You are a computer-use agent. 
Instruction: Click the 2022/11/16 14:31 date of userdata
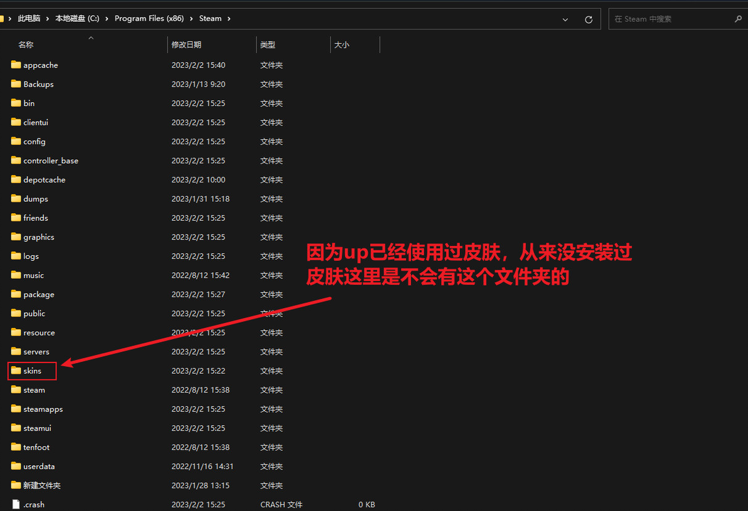(203, 466)
